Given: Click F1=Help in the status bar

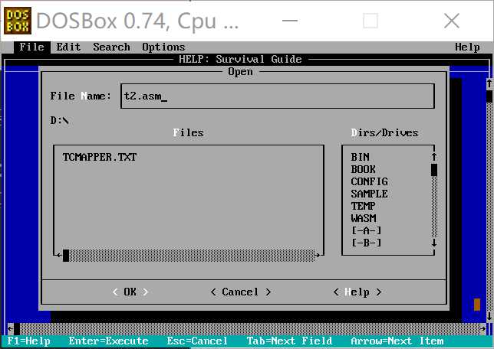Looking at the screenshot, I should tap(28, 341).
